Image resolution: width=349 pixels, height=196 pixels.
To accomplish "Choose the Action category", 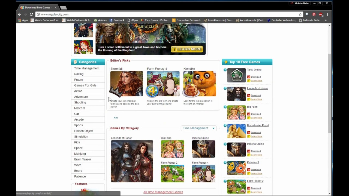I will pyautogui.click(x=78, y=91).
